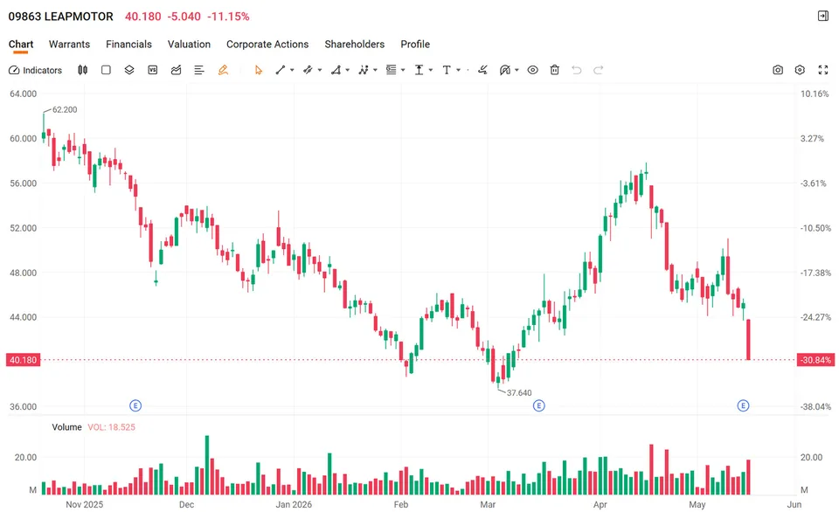Expand the trend line tool dropdown arrow
Screen dimensions: 839x512
tap(292, 70)
